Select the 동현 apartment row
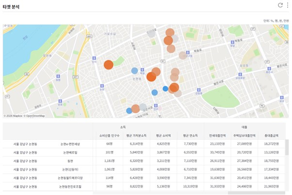The width and height of the screenshot is (292, 195). tap(70, 161)
